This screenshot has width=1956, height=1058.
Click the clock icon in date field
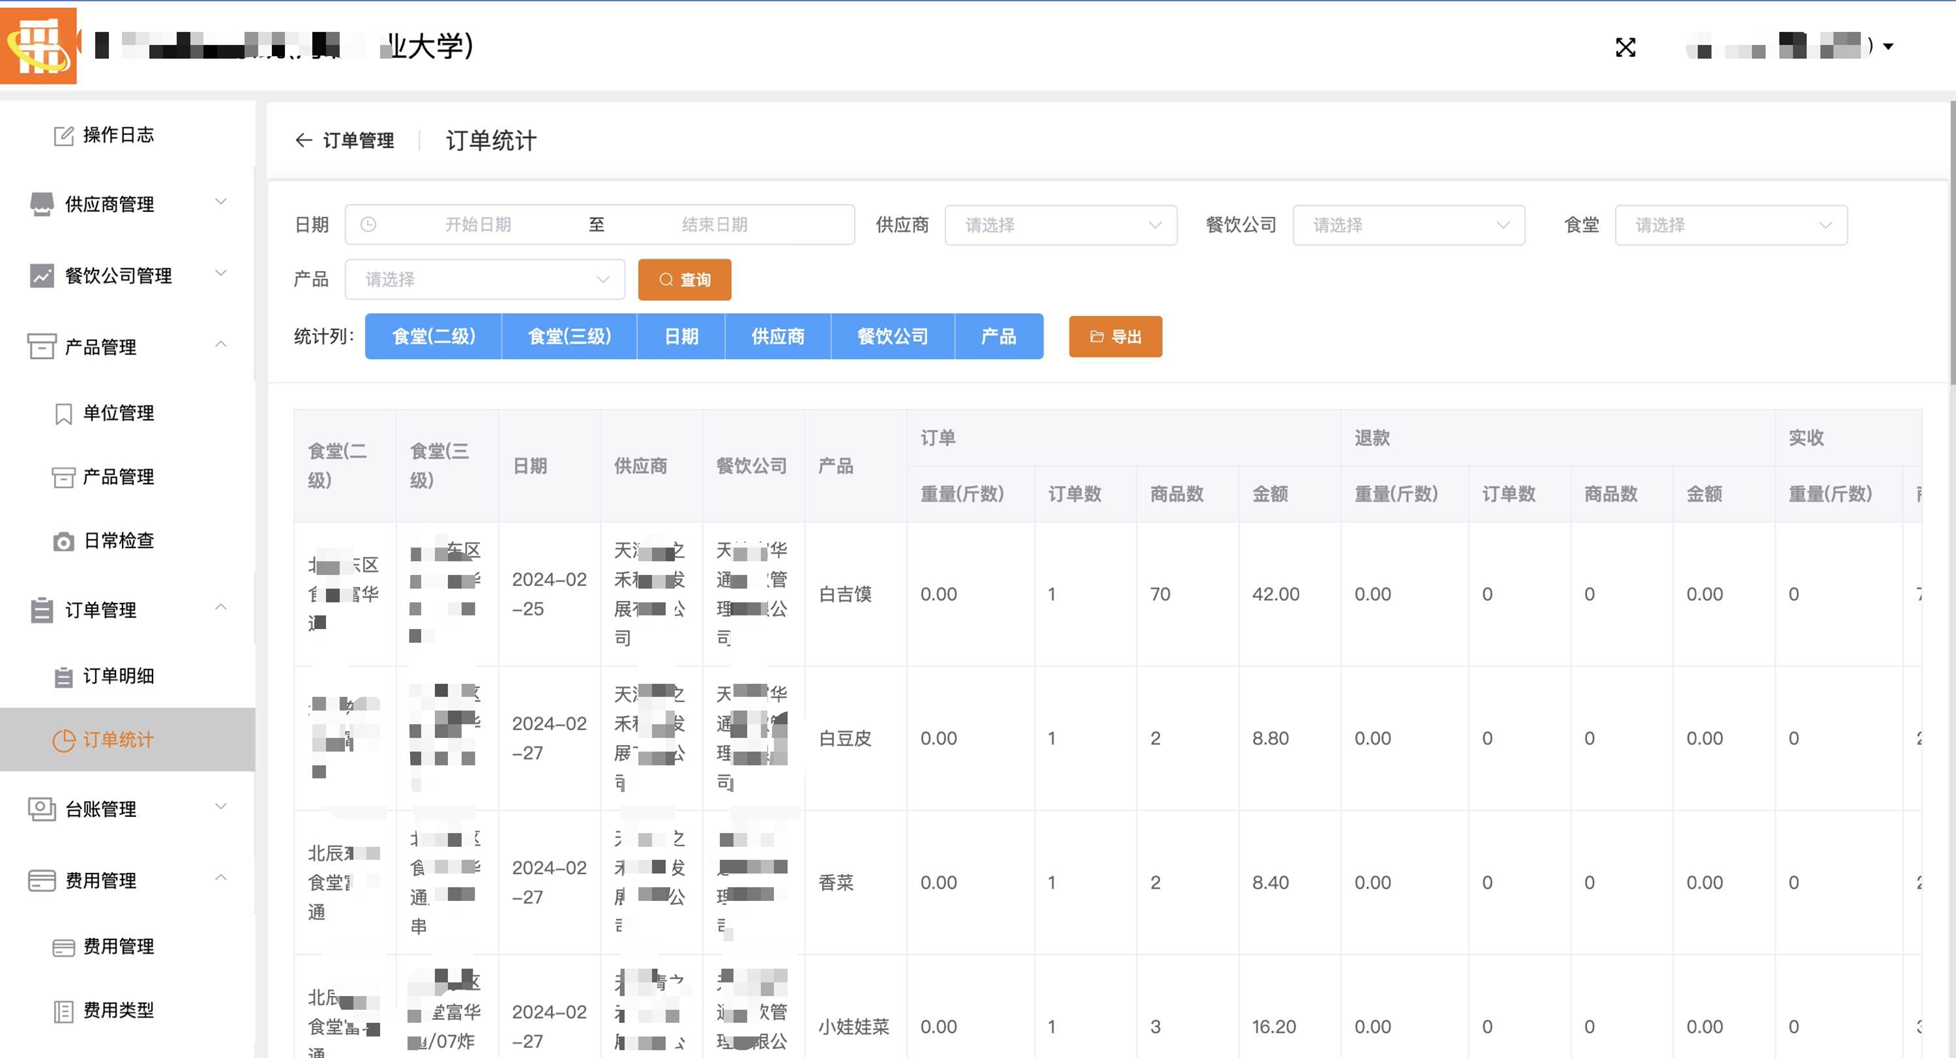tap(368, 225)
